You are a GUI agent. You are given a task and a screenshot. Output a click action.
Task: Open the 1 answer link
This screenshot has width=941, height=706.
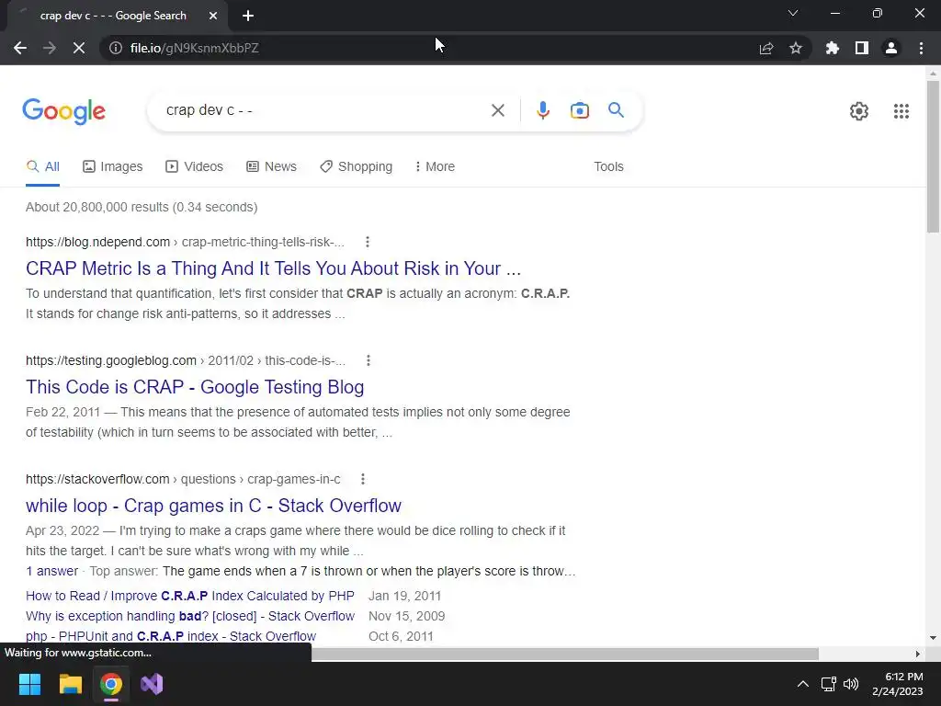51,571
